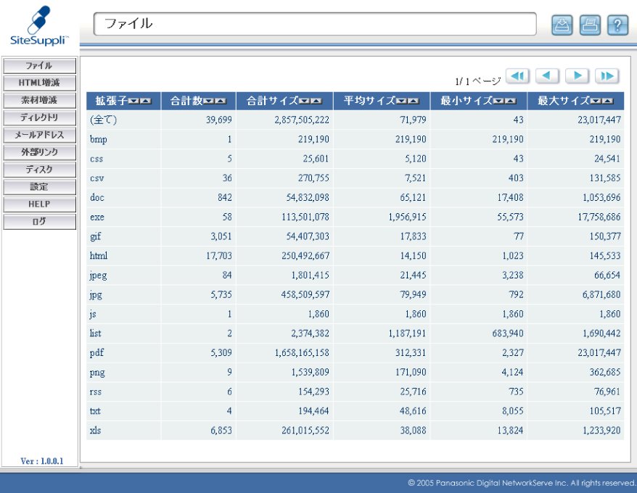Open help with the question mark icon
This screenshot has height=493, width=637.
(617, 25)
